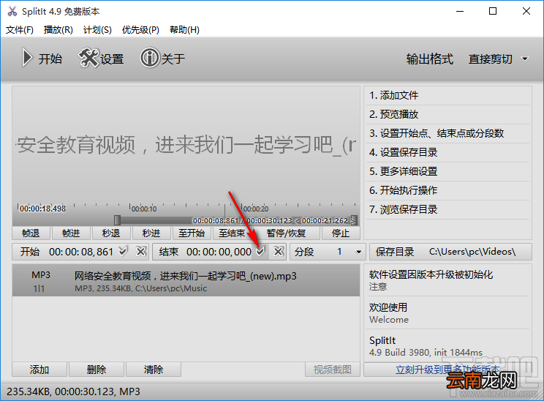Click the status bar text 235.34KB, 00:00:30.123, MP3
The image size is (544, 401).
click(73, 391)
